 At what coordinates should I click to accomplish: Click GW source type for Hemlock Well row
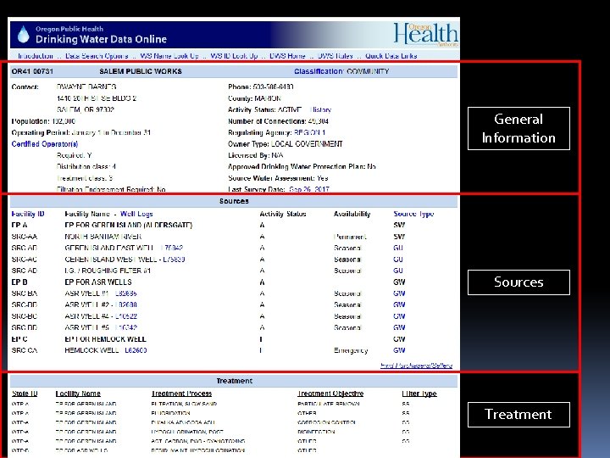[399, 350]
